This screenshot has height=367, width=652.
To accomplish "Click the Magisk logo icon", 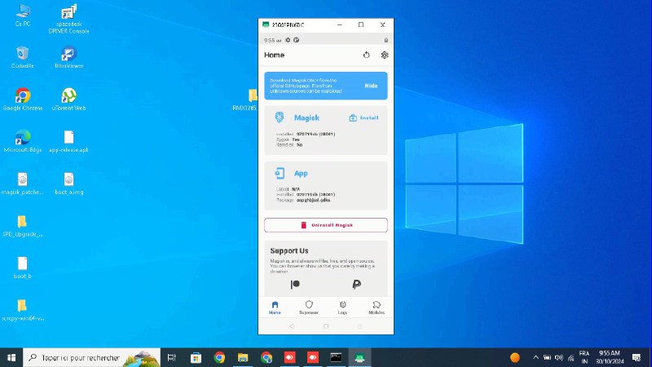I will [280, 117].
